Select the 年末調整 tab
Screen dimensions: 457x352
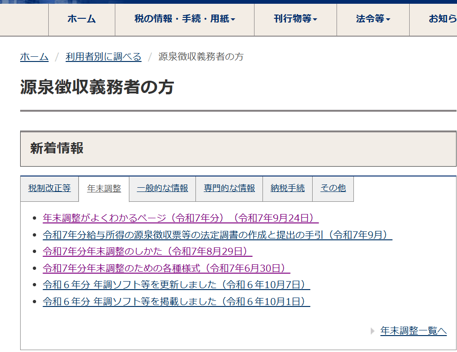(104, 189)
